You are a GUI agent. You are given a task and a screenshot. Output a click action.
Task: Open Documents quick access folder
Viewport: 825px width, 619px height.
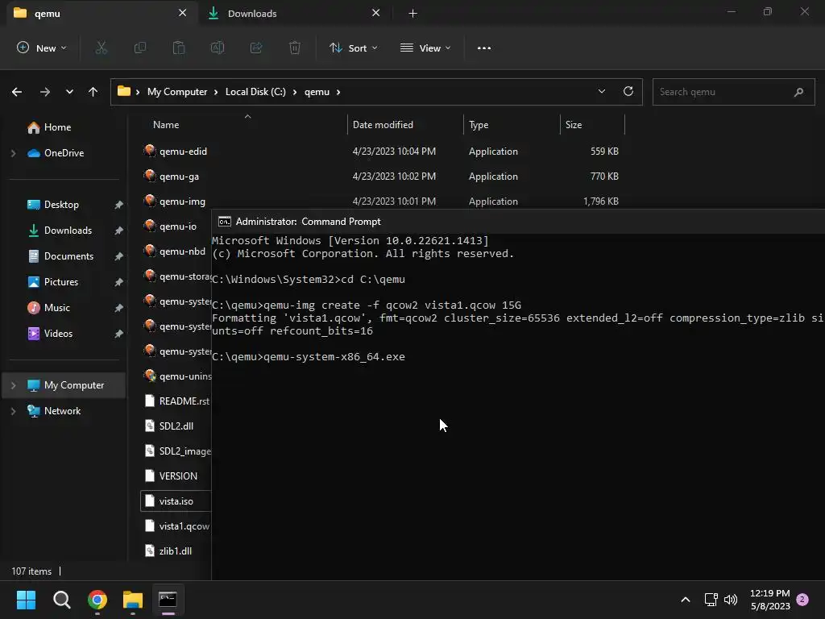(x=68, y=256)
